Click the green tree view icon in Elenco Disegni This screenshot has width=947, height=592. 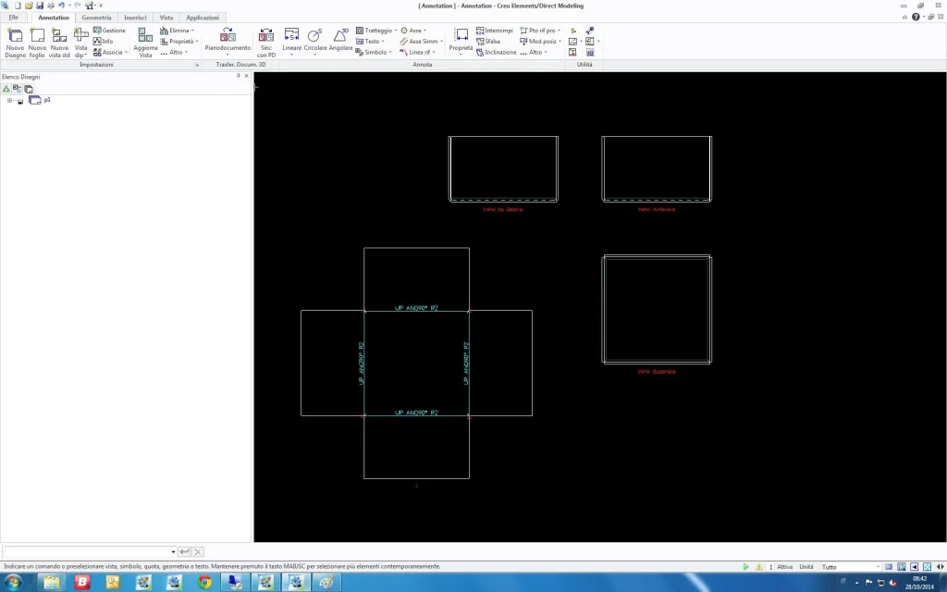point(6,89)
